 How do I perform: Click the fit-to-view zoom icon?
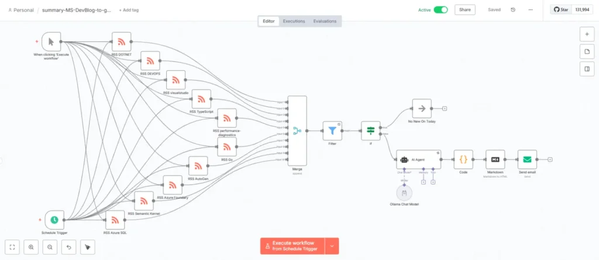point(12,247)
